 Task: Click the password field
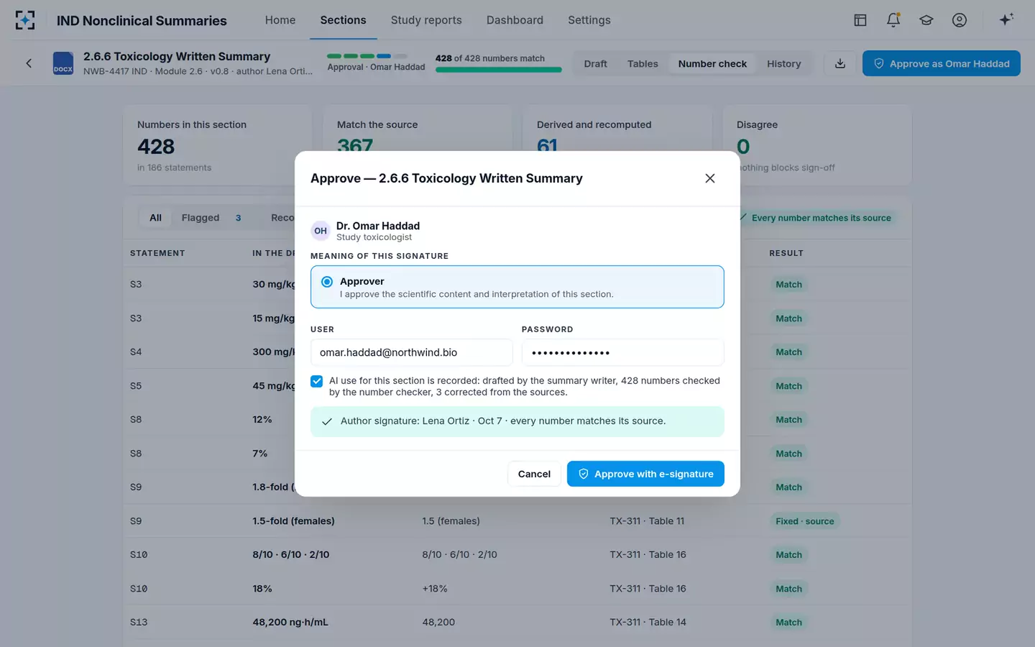point(622,352)
